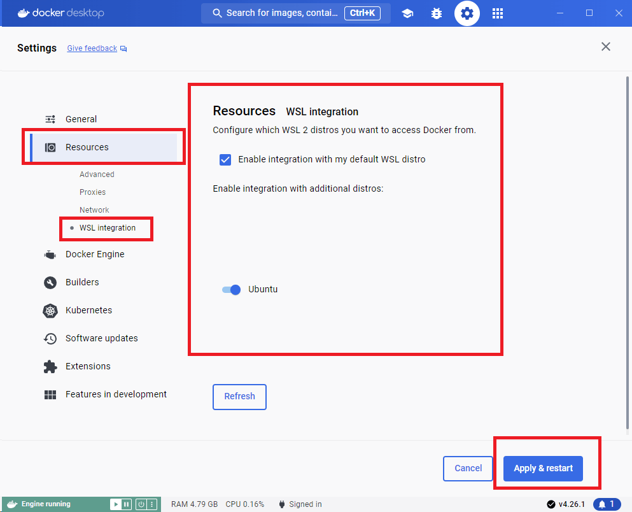
Task: Toggle default WSL distro integration checkbox
Action: pos(225,160)
